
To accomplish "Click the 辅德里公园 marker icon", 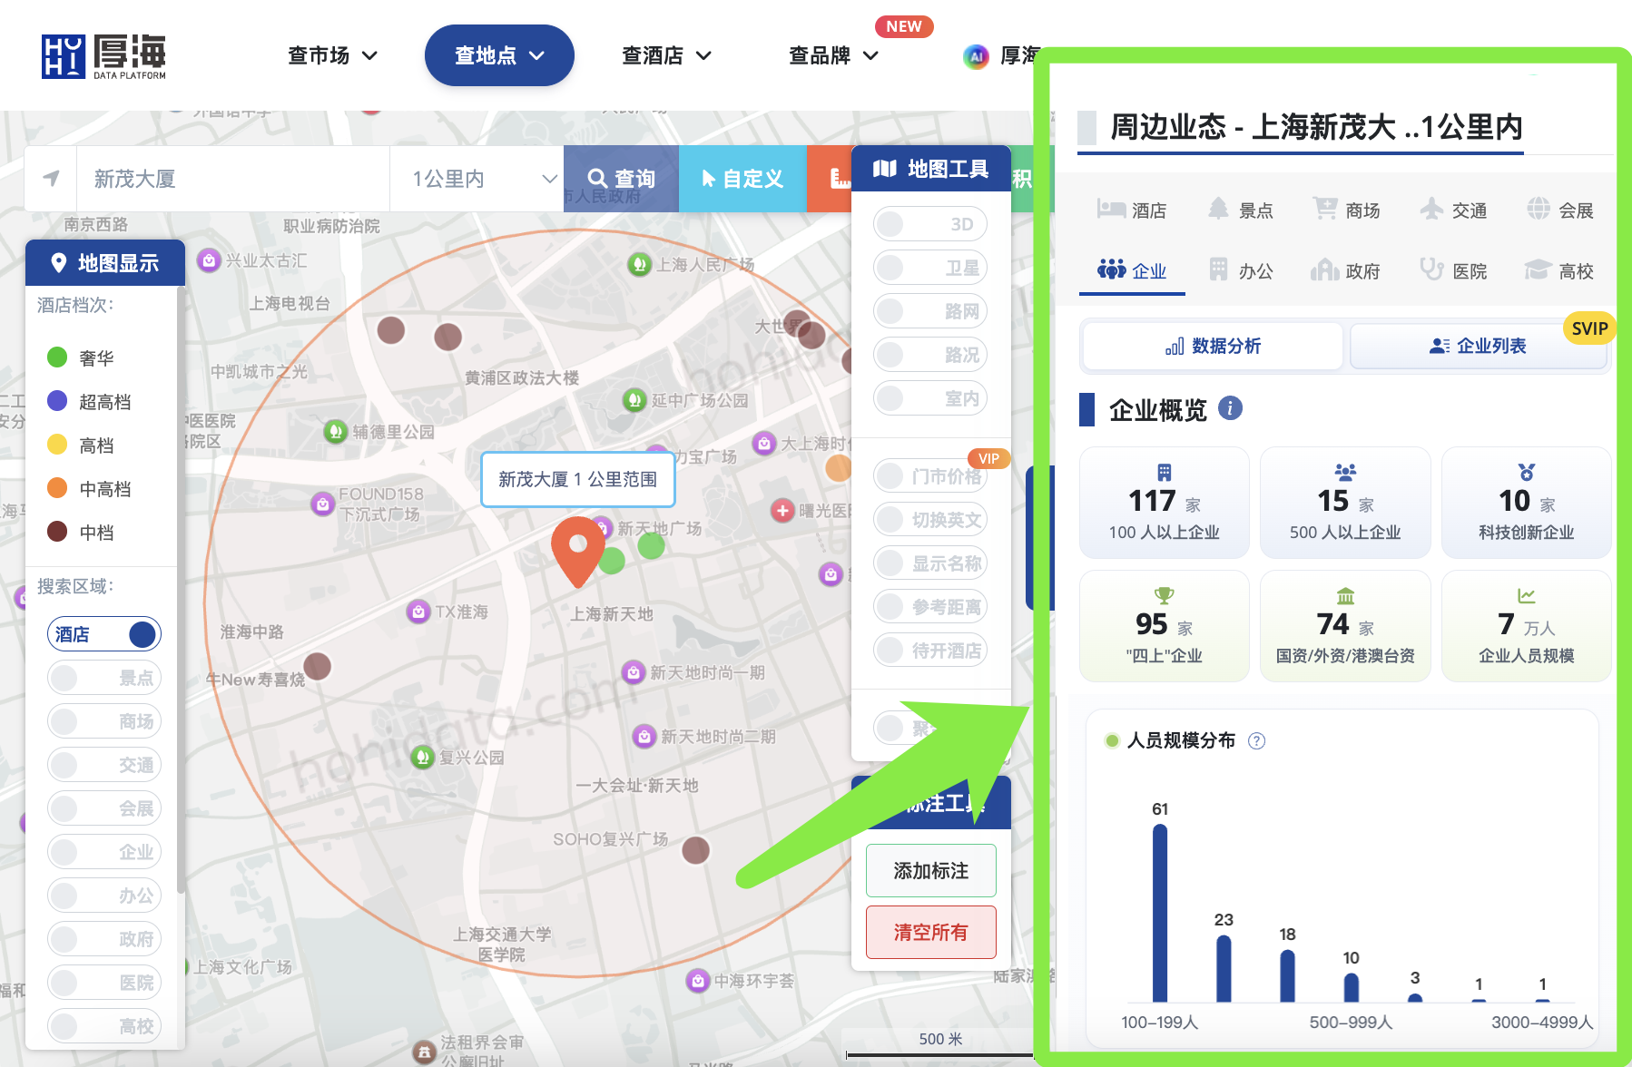I will [x=336, y=431].
